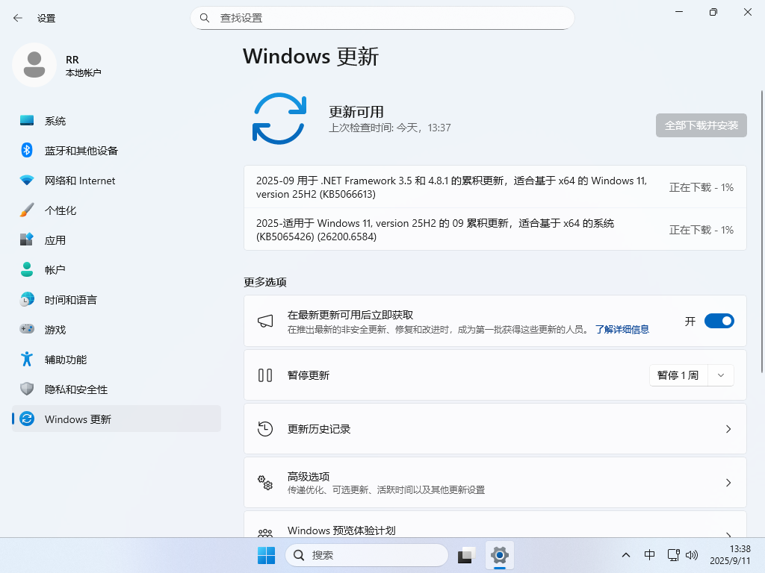The image size is (765, 573).
Task: Open the 暂停 1 周 dropdown arrow
Action: click(721, 375)
